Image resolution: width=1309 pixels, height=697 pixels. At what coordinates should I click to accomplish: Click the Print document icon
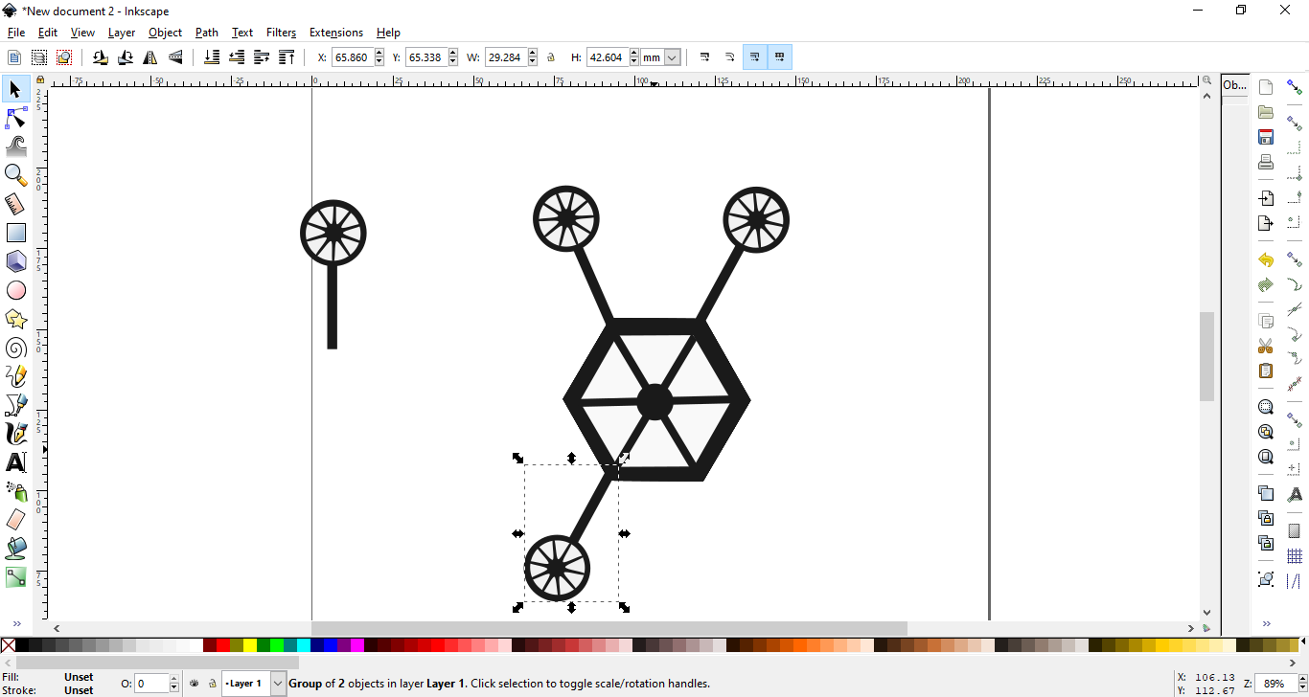1266,162
